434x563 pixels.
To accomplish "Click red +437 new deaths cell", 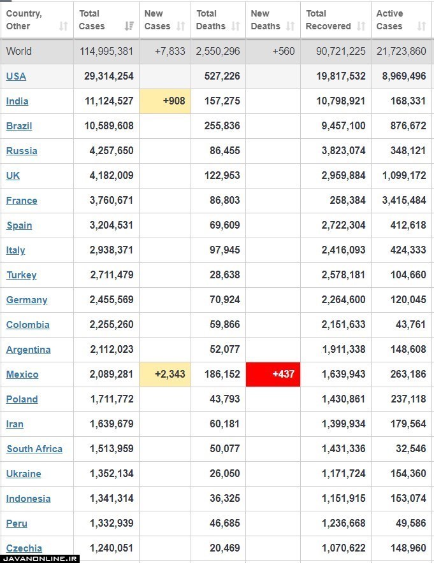I will click(273, 374).
